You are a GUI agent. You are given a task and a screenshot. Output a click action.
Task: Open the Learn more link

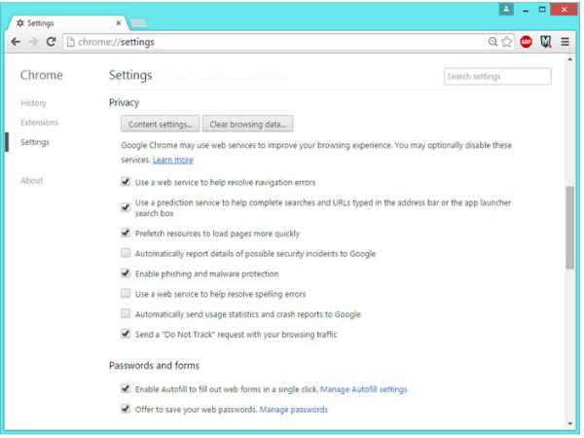[173, 161]
